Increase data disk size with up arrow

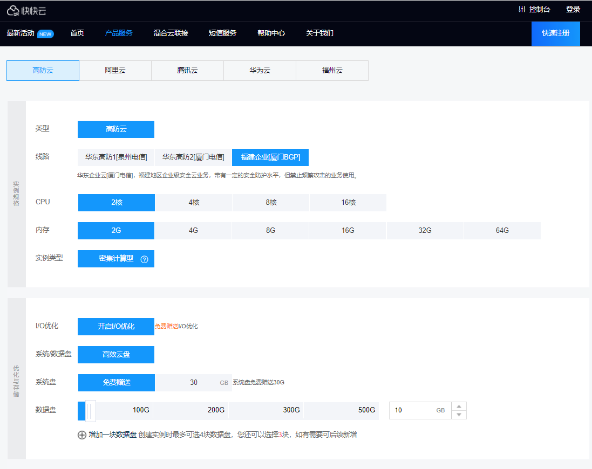click(459, 406)
